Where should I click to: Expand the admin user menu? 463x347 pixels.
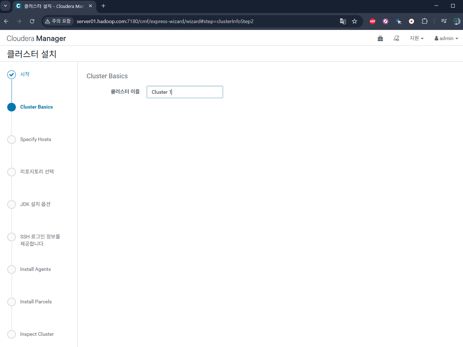446,38
